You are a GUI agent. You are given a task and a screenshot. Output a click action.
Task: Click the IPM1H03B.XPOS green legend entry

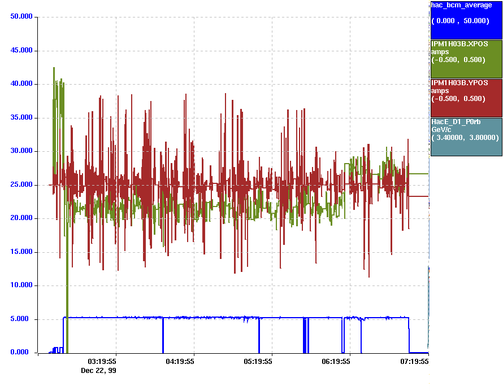click(466, 59)
